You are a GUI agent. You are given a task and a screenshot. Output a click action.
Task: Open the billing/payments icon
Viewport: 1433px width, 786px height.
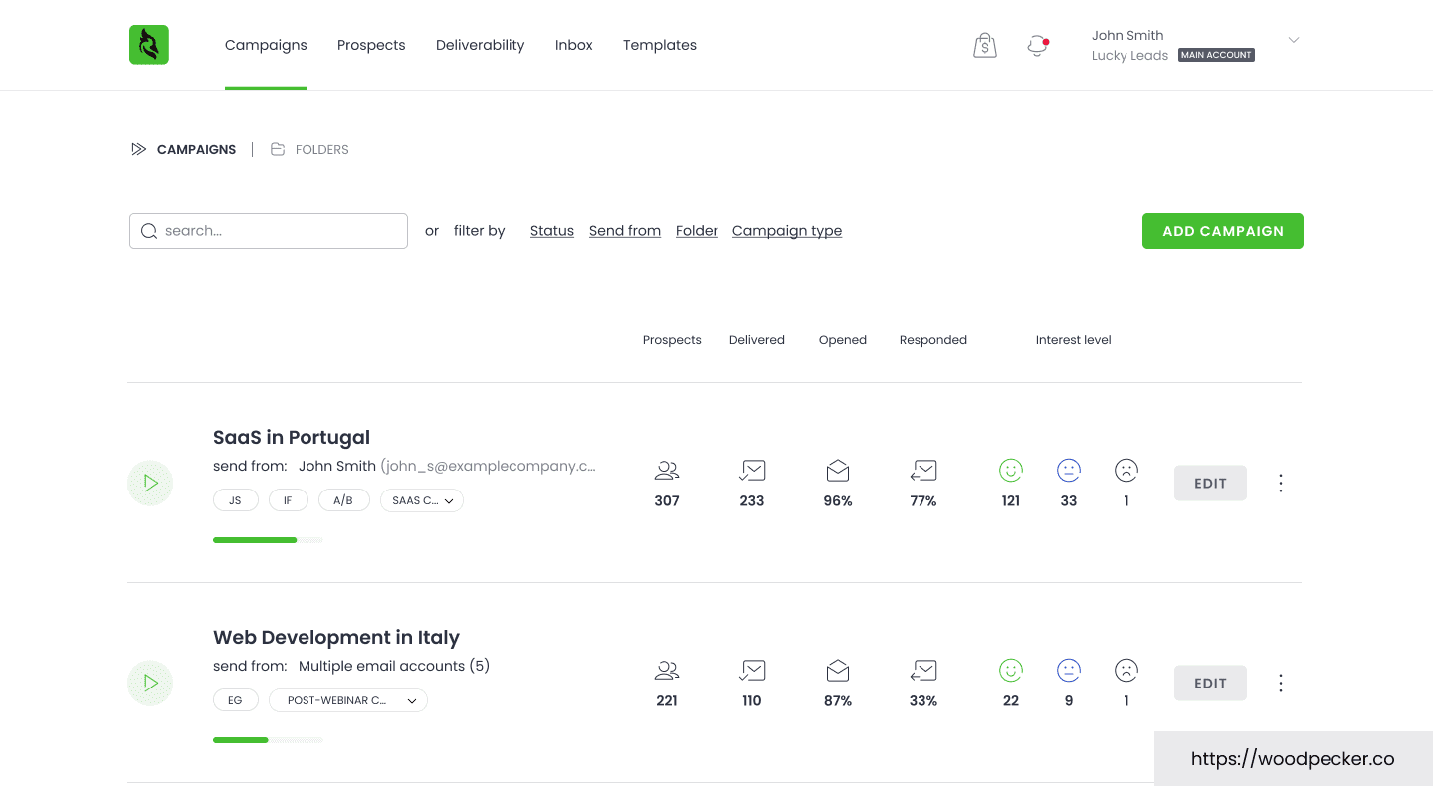pos(984,44)
